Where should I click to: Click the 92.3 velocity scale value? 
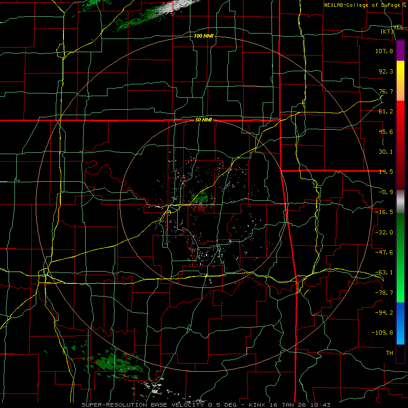386,71
